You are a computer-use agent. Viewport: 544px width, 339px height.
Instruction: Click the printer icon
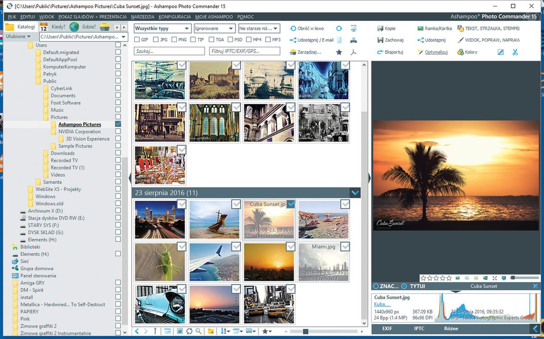click(x=354, y=40)
